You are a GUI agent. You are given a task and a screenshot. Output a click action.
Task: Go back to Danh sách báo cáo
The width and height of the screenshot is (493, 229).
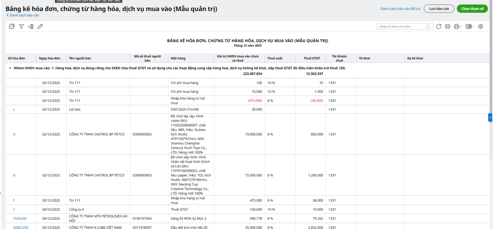23,15
